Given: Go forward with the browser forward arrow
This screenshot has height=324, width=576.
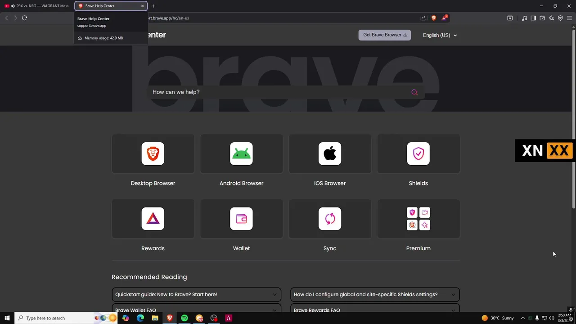Looking at the screenshot, I should point(15,18).
